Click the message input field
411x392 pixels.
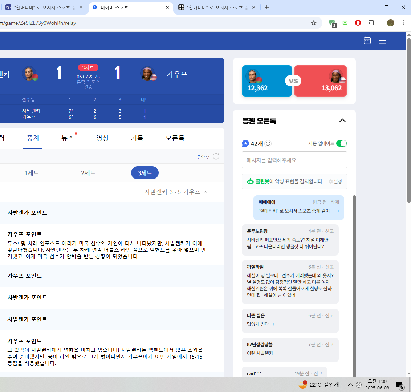tap(294, 160)
